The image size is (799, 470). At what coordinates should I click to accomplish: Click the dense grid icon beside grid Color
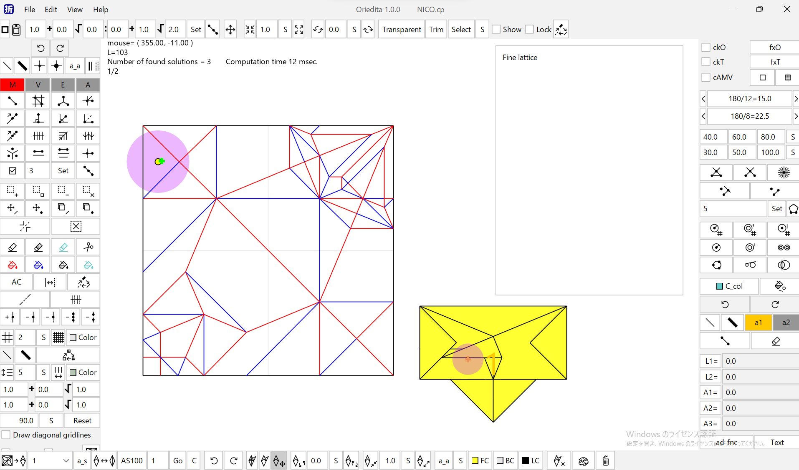pos(58,337)
